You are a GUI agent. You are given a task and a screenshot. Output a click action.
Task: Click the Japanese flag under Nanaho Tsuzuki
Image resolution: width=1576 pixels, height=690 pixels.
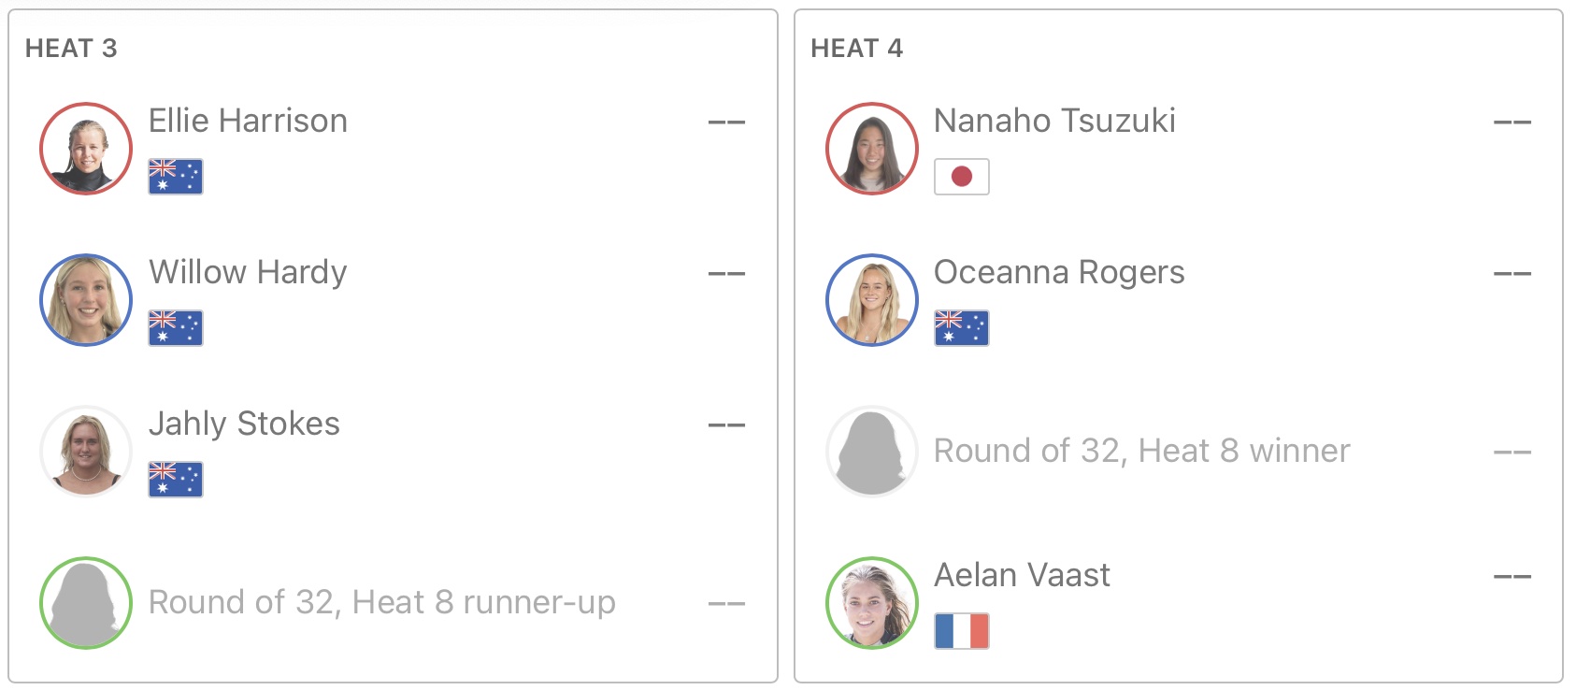coord(962,177)
